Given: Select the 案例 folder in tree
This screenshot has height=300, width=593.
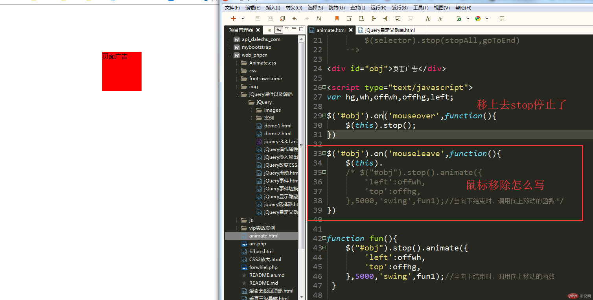Looking at the screenshot, I should (269, 118).
